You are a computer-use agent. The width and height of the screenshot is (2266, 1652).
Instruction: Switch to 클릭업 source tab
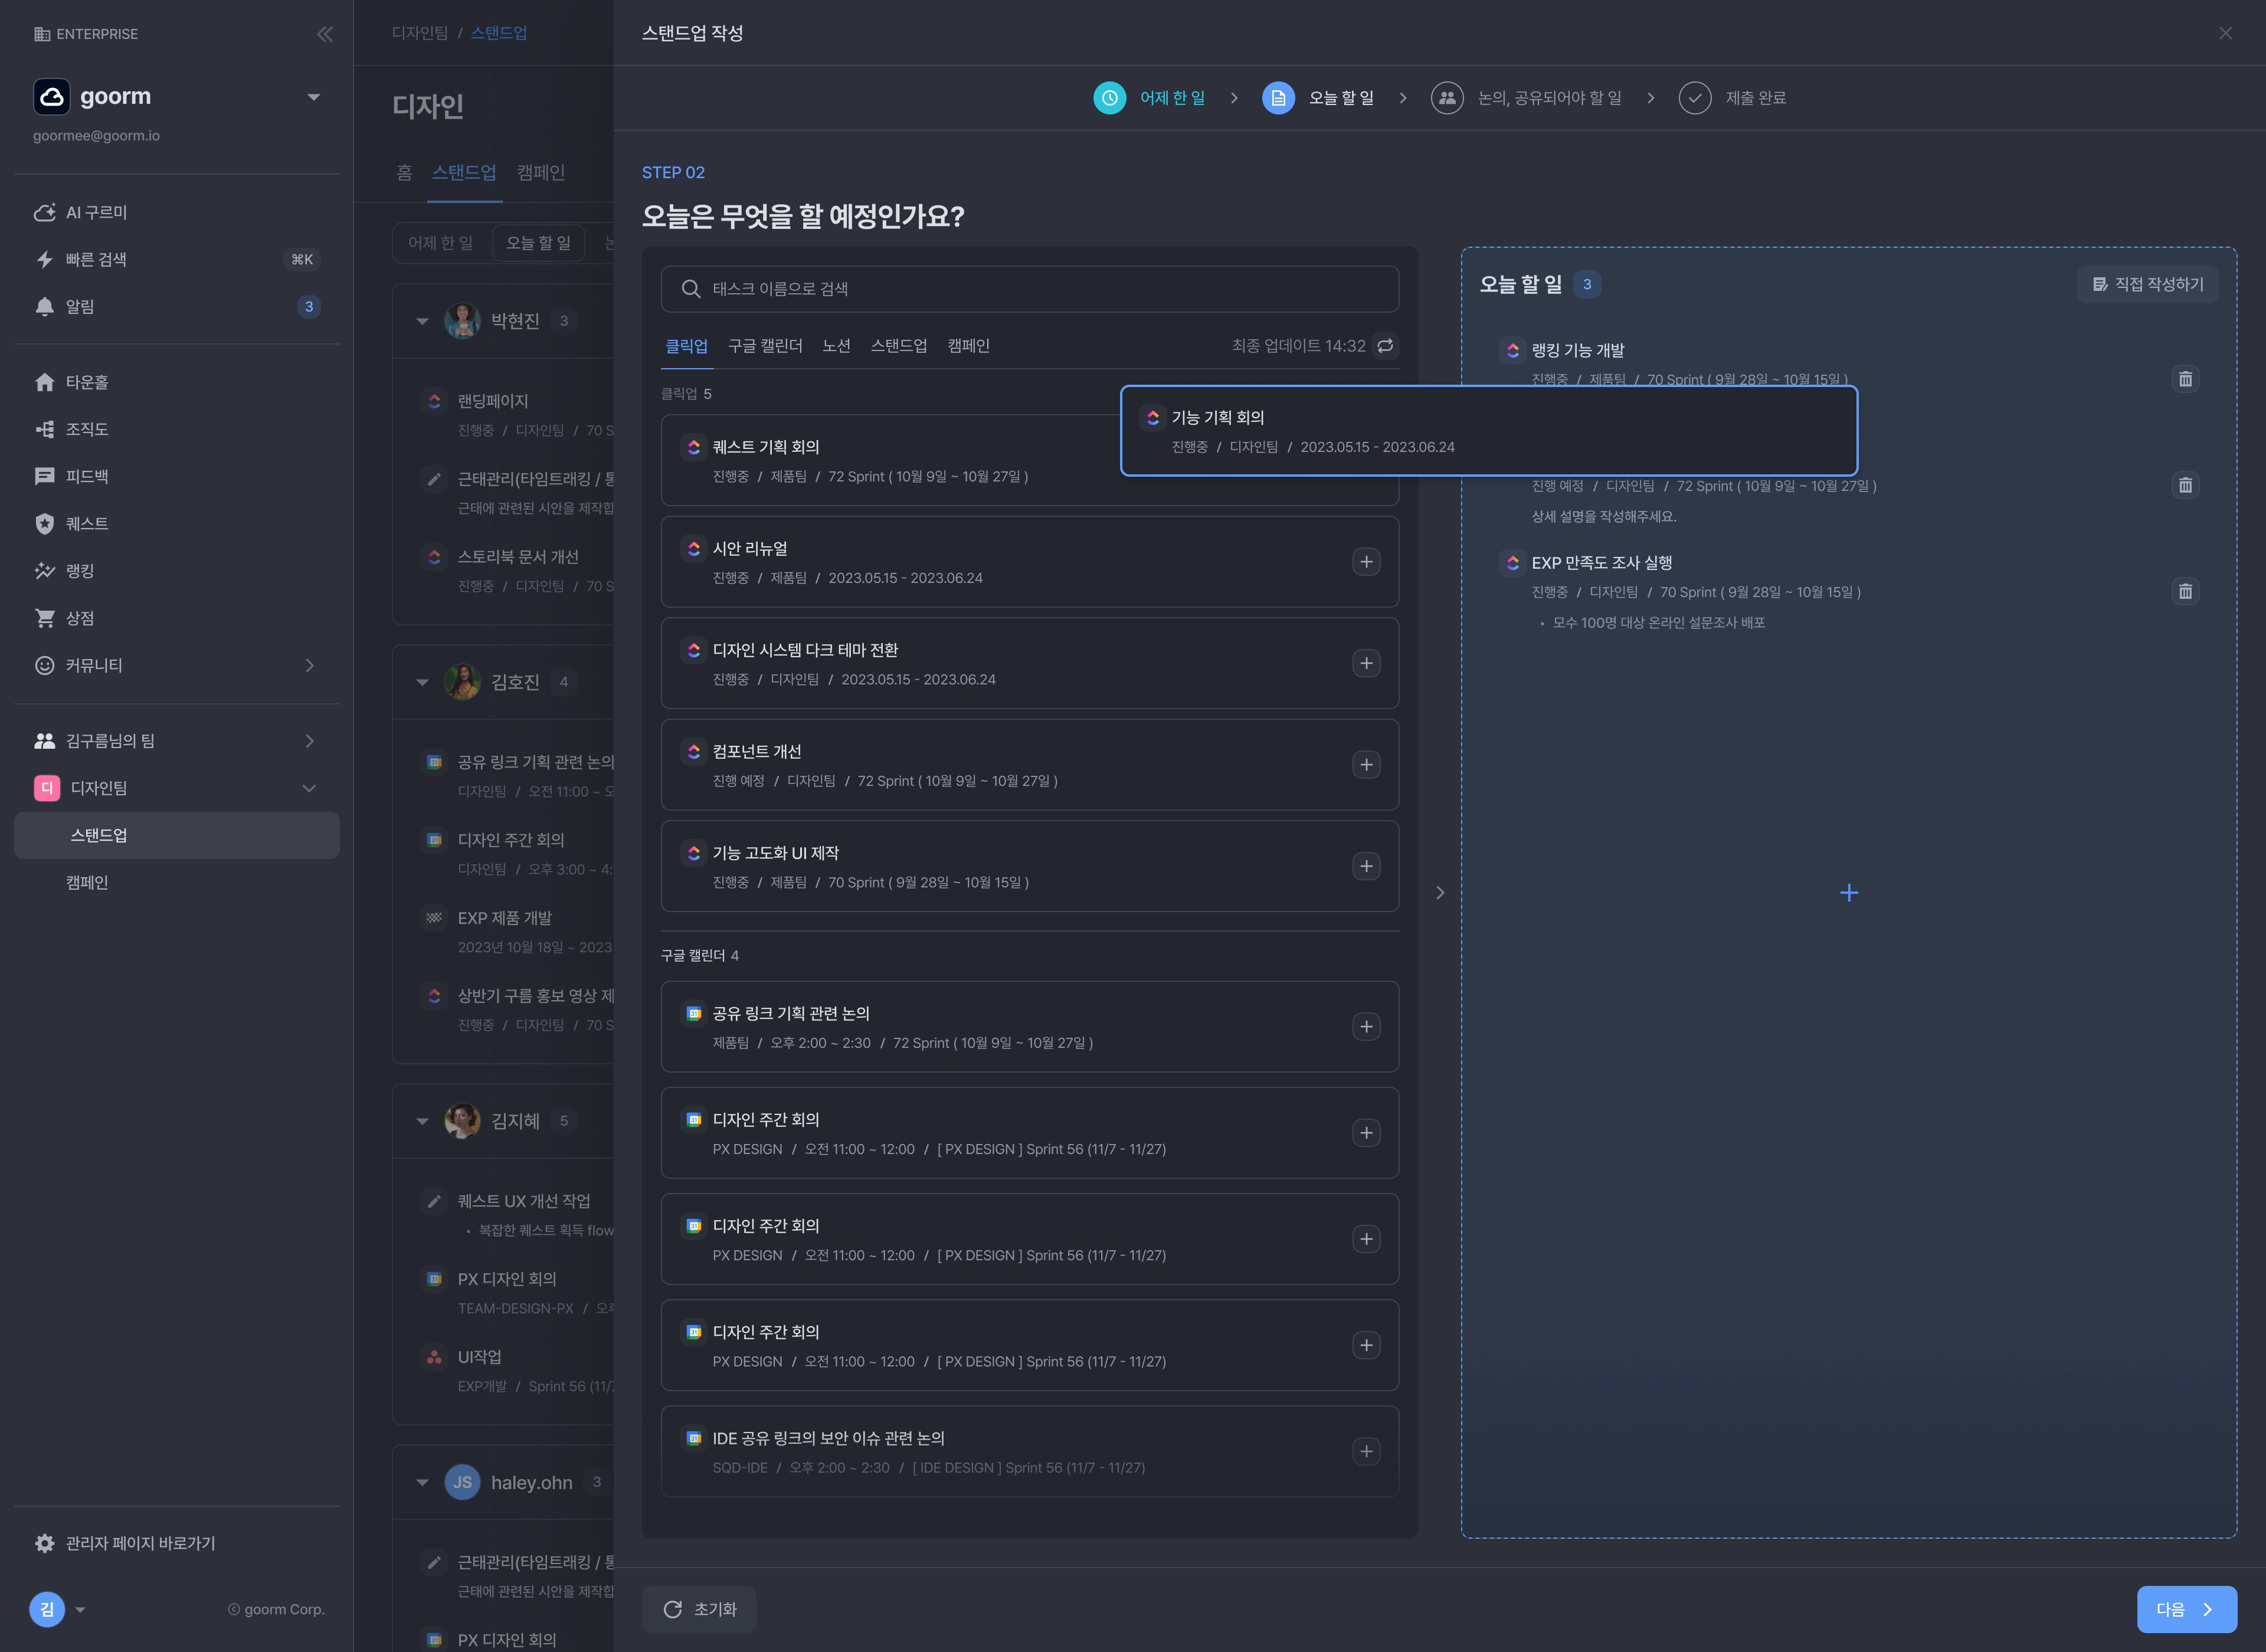(687, 346)
